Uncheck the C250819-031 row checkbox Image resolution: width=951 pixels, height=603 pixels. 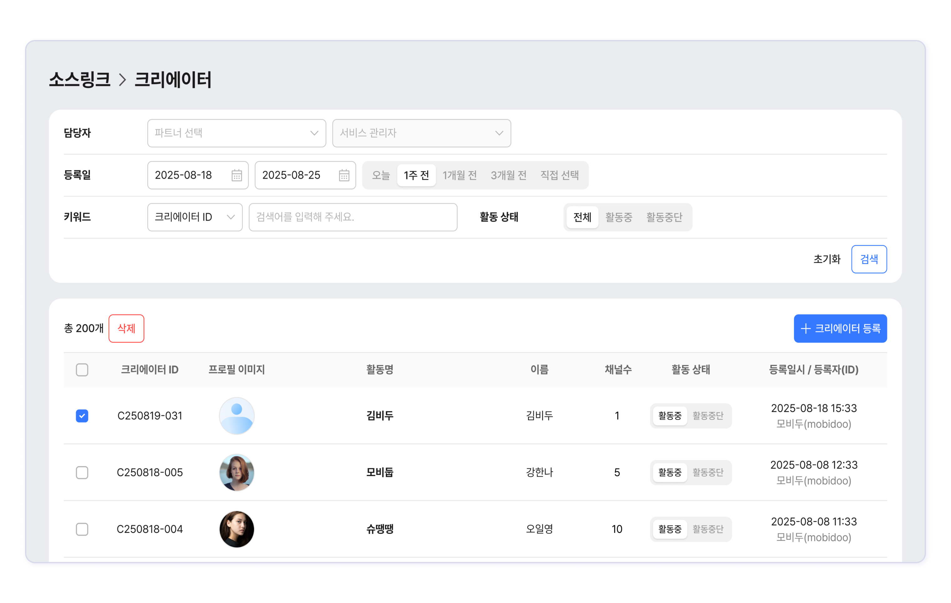pos(82,415)
